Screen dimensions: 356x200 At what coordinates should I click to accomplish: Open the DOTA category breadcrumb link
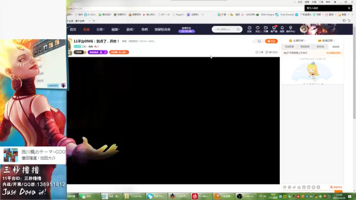tap(143, 41)
